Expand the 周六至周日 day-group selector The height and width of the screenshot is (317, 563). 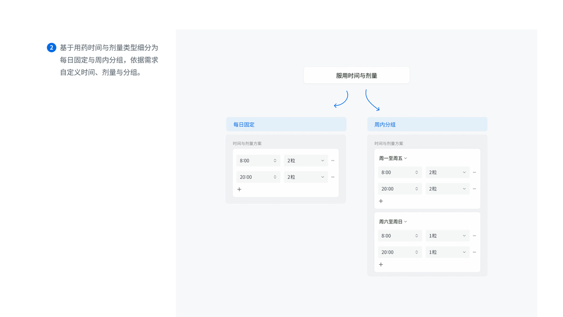[x=393, y=222]
